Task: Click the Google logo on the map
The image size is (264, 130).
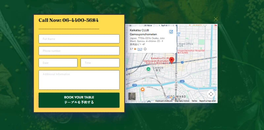Action: 171,97
